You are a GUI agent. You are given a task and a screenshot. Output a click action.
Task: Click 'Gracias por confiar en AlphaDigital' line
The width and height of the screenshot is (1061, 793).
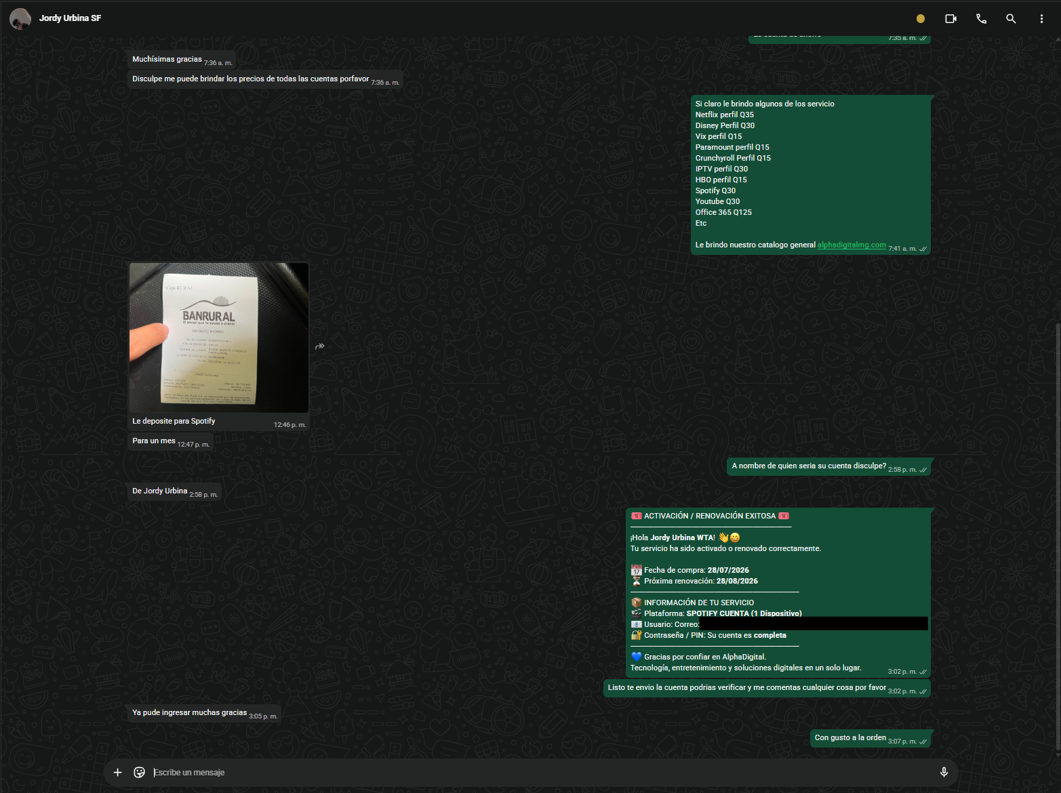[698, 657]
